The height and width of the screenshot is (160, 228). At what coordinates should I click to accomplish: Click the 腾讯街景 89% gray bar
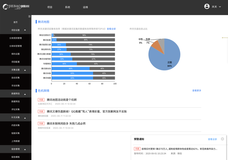pos(86,40)
